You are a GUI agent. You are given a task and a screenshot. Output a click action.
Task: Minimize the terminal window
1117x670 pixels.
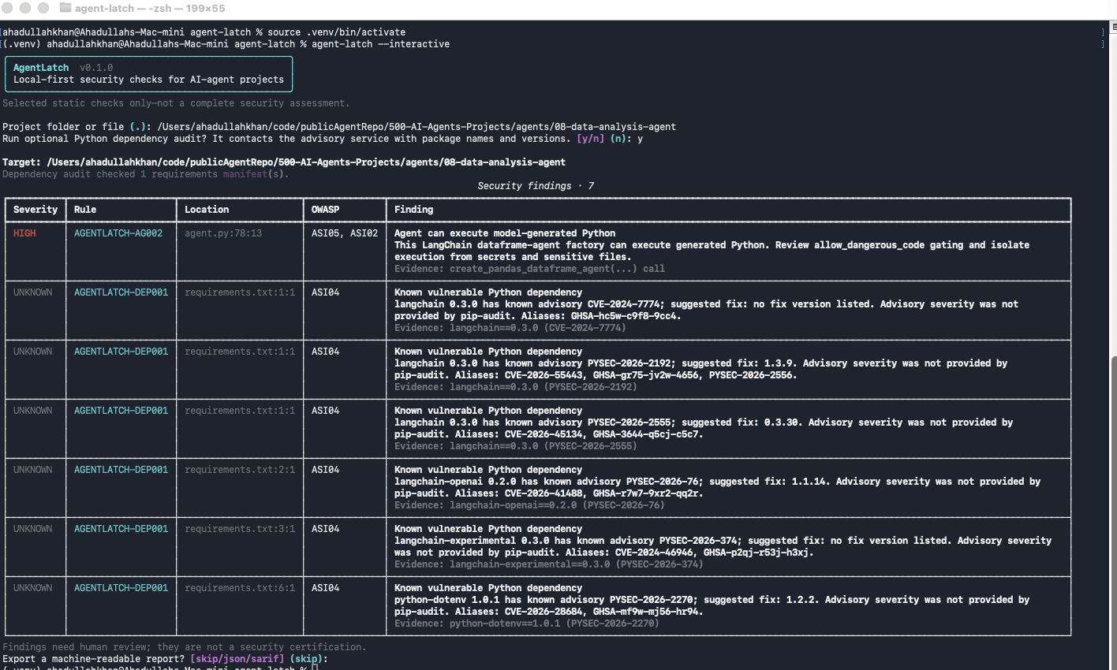[25, 8]
